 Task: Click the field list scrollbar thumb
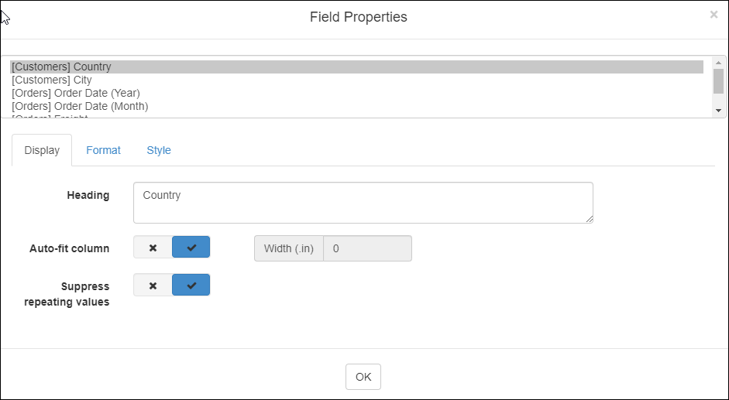(718, 80)
